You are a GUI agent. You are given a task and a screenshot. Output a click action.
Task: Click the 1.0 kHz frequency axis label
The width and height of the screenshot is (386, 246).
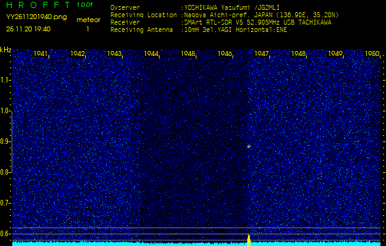tap(6, 111)
